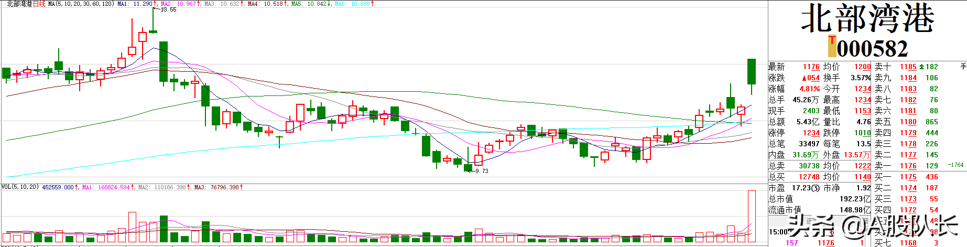
Task: Click the 买七 price 1168
Action: 908,243
